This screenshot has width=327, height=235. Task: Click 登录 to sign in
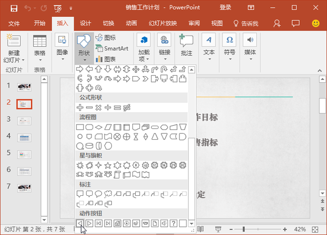(x=225, y=8)
